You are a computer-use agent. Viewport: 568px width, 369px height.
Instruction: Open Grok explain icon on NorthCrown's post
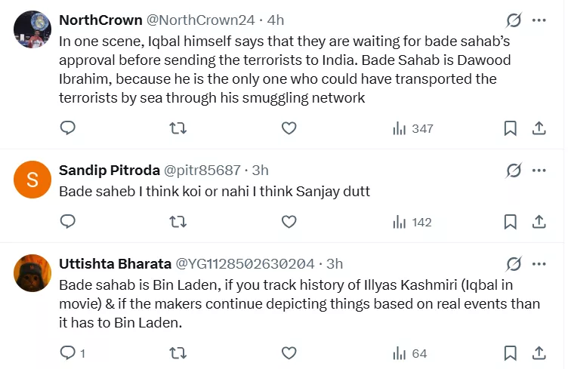coord(514,20)
